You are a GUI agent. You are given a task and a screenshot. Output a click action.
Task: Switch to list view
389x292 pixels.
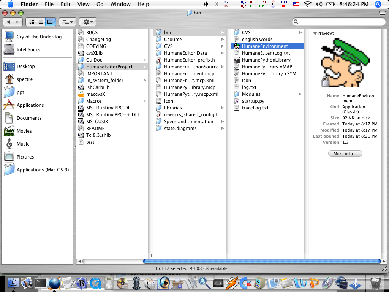click(x=41, y=22)
